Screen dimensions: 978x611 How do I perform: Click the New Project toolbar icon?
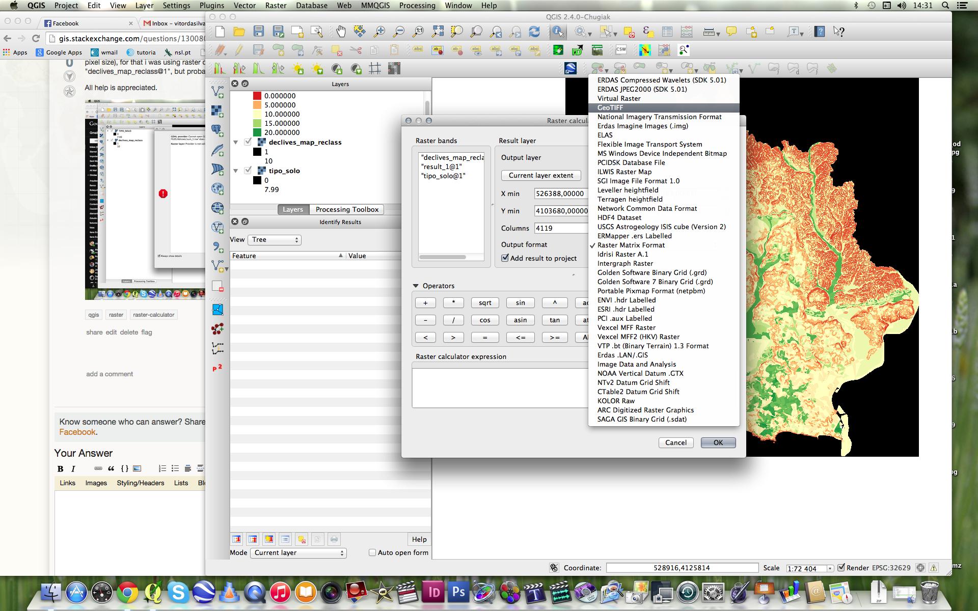pyautogui.click(x=220, y=32)
